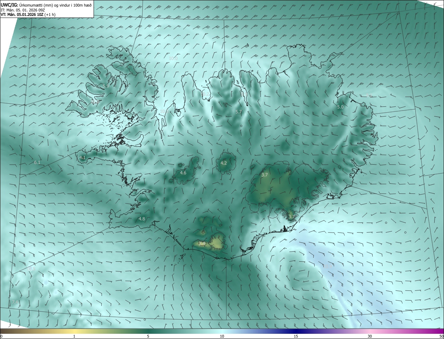The width and height of the screenshot is (444, 339).
Task: Click the valid time line 'VT: Mán. 05.01.2026 10Z'
Action: [22, 15]
